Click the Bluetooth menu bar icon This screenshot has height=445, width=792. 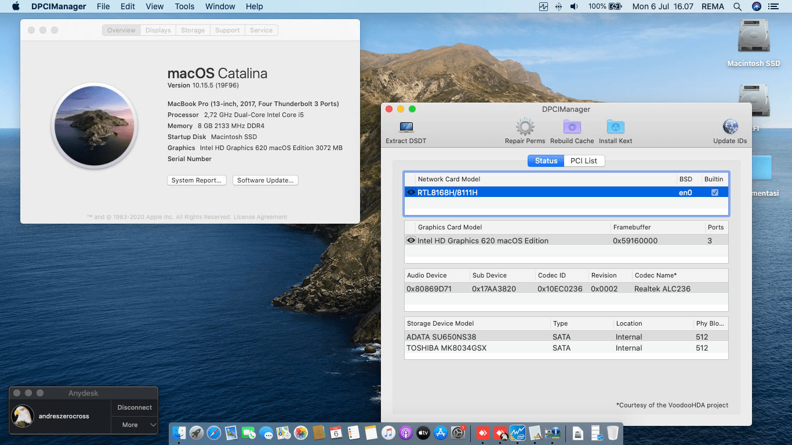tap(559, 6)
